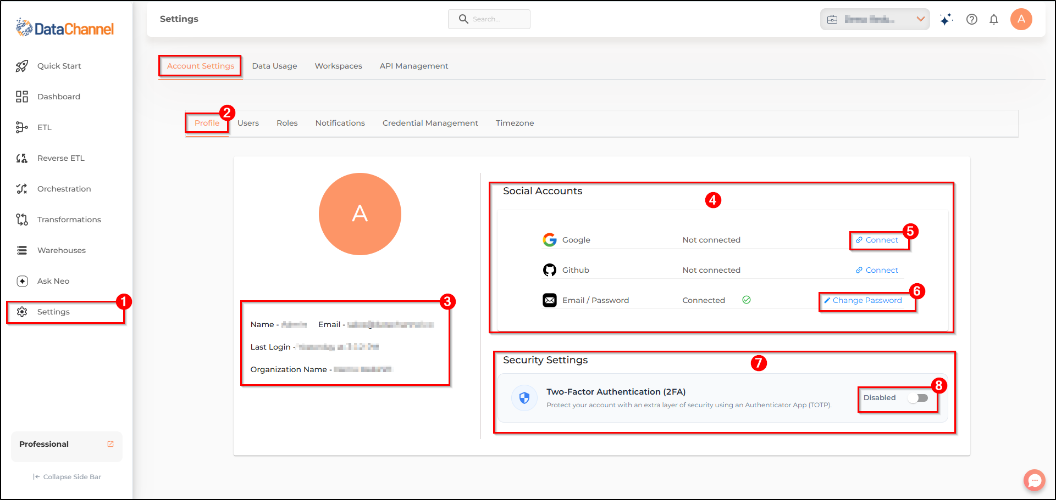Open the Professional plan card

point(67,446)
